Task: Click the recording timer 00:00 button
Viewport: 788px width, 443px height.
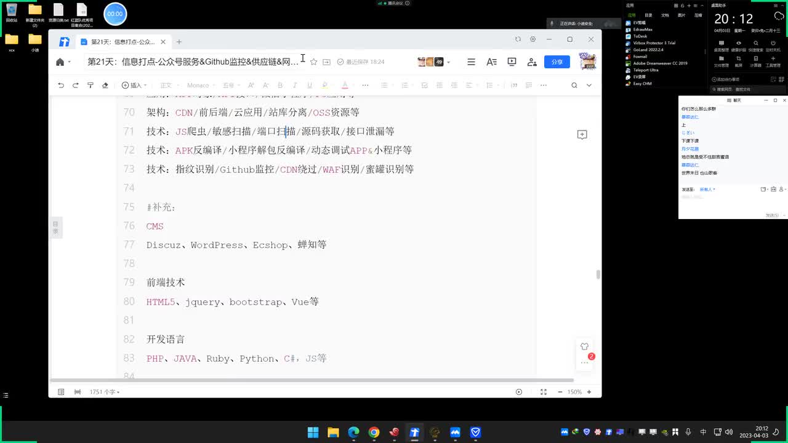Action: pyautogui.click(x=115, y=14)
